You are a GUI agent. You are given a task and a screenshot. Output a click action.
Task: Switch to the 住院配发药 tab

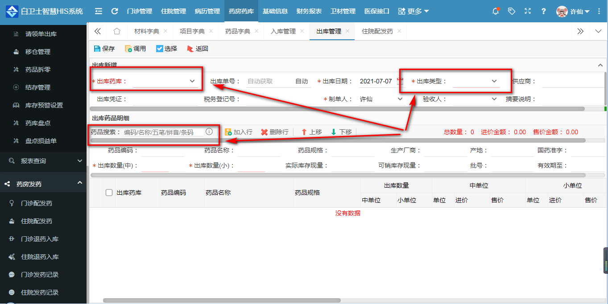377,31
